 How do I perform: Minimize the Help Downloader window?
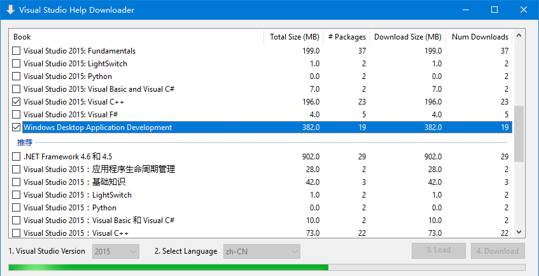(x=465, y=10)
